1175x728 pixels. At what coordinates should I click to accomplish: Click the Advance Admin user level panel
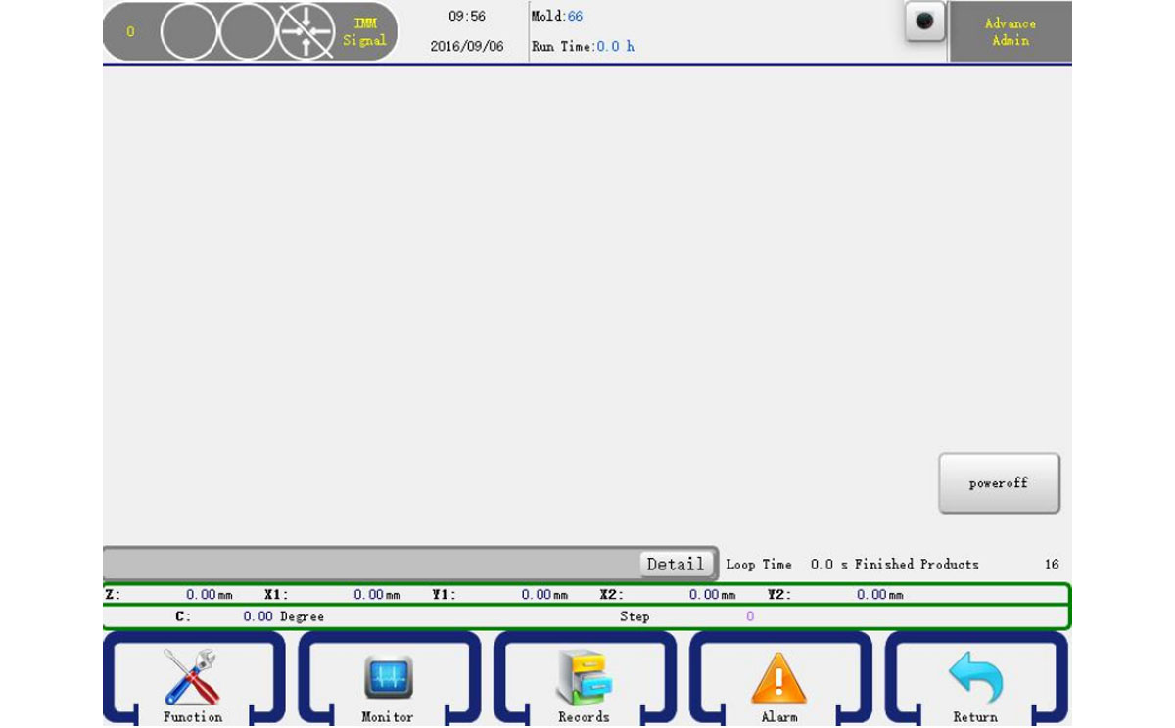click(1010, 32)
